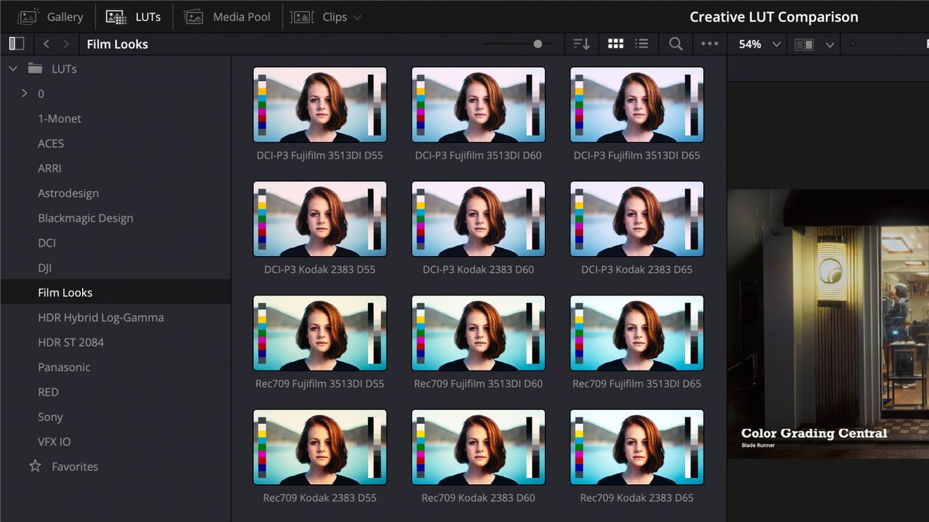
Task: Select the Blackmagic Design LUT category
Action: pyautogui.click(x=85, y=217)
